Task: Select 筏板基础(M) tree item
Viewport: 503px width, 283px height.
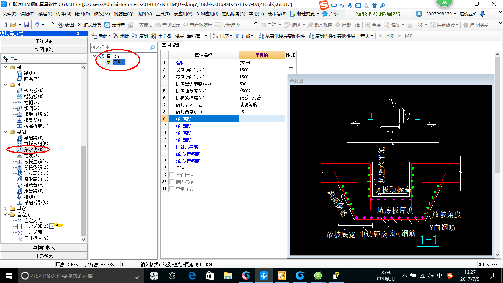Action: (x=36, y=144)
